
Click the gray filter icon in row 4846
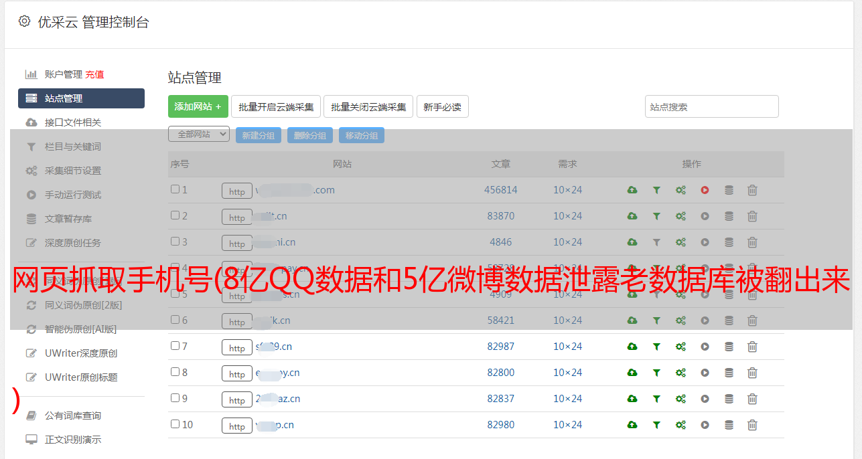pyautogui.click(x=656, y=242)
